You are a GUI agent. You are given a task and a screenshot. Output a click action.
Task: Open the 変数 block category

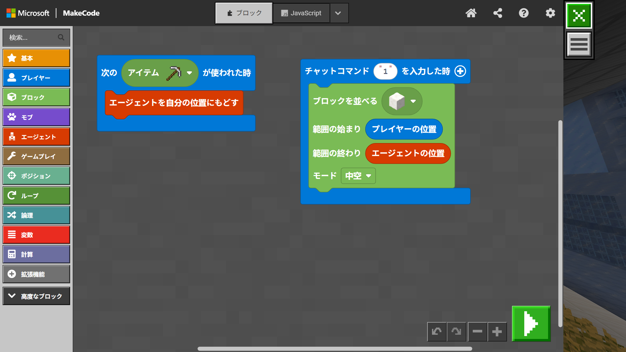tap(36, 235)
